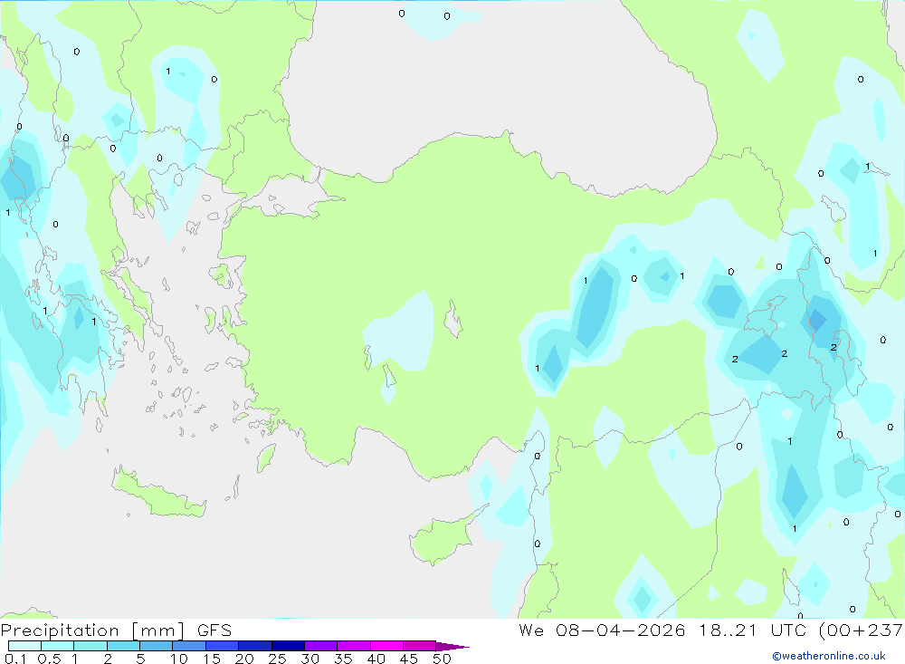Select the legend value '25'
The width and height of the screenshot is (905, 664).
[277, 659]
